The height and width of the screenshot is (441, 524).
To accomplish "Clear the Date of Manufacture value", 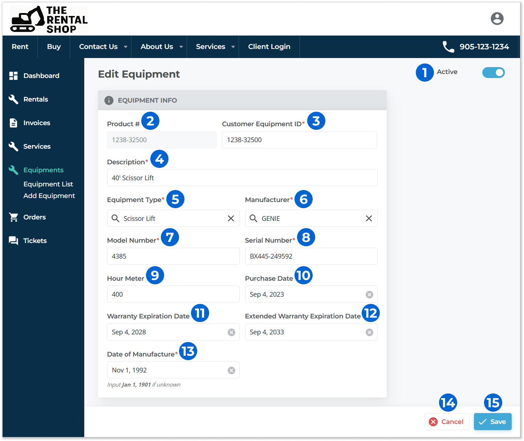I will [x=231, y=370].
